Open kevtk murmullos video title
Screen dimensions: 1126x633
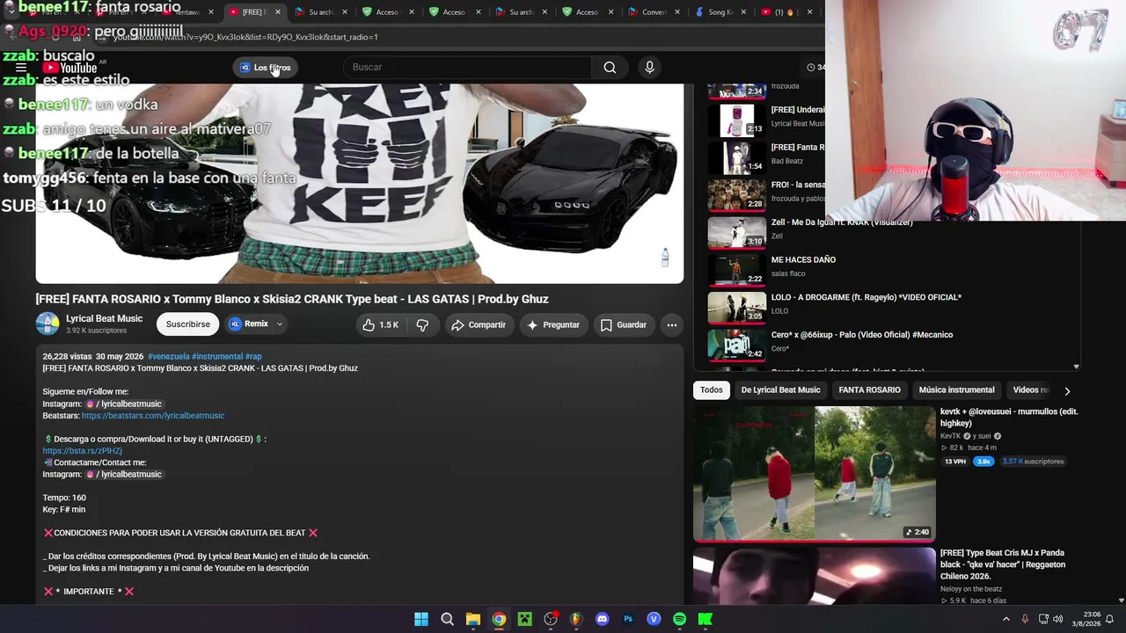tap(1009, 417)
